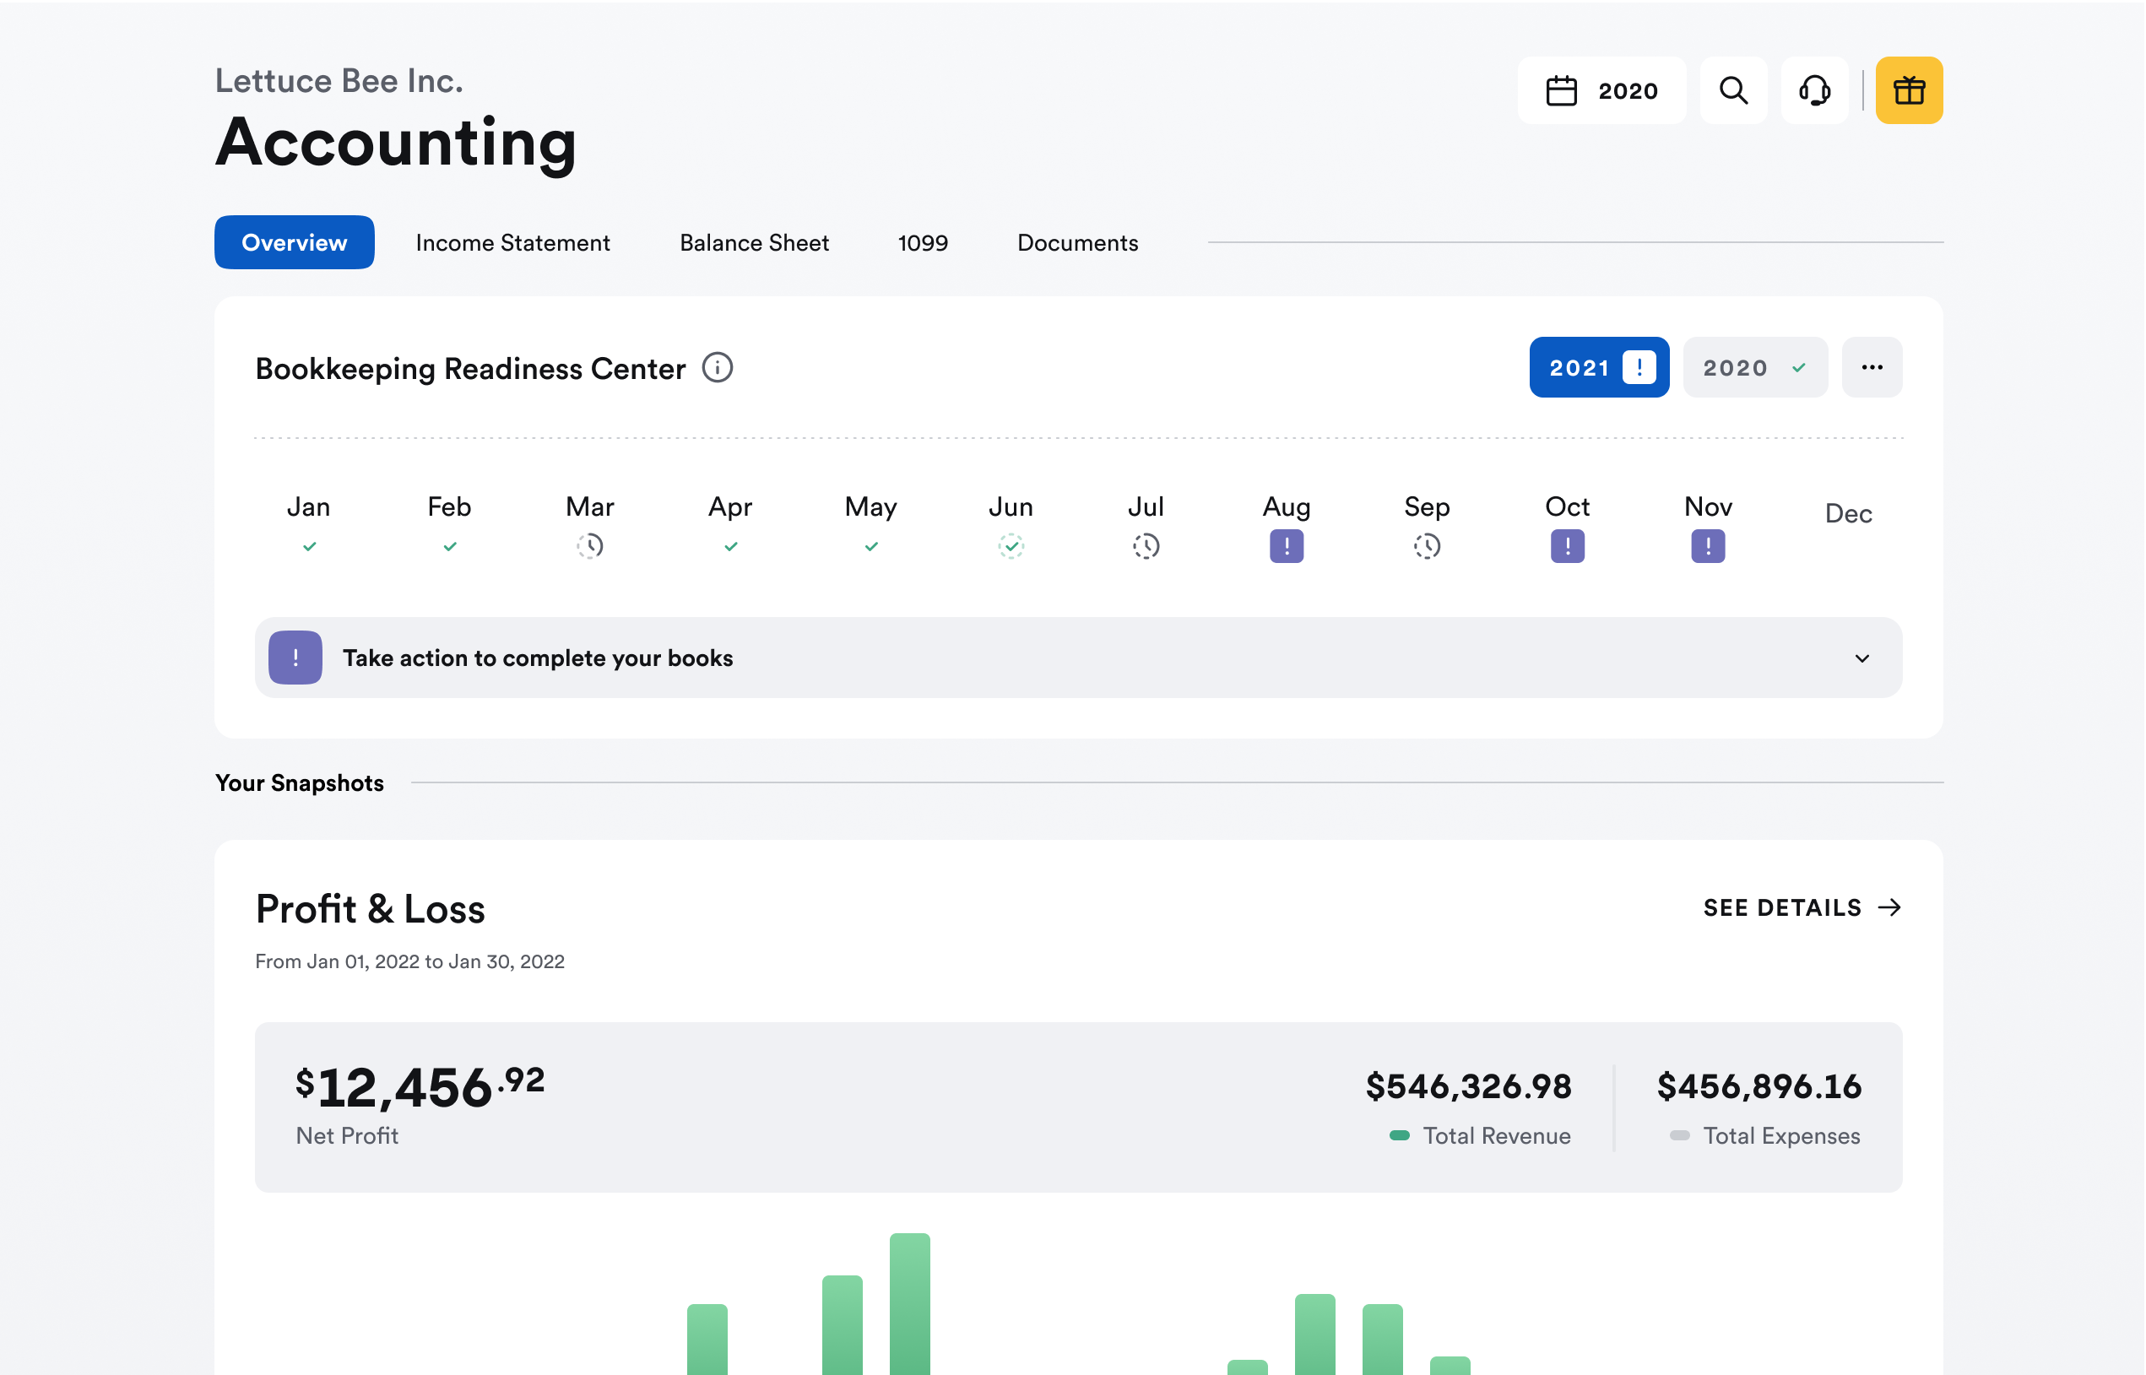Screen dimensions: 2146x1375
Task: Switch to Income Statement tab
Action: pos(512,243)
